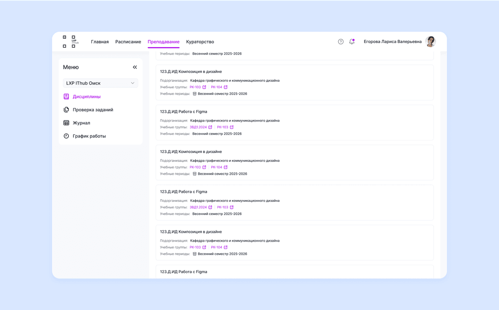
Task: Select the Дисциплины book icon
Action: tap(66, 97)
